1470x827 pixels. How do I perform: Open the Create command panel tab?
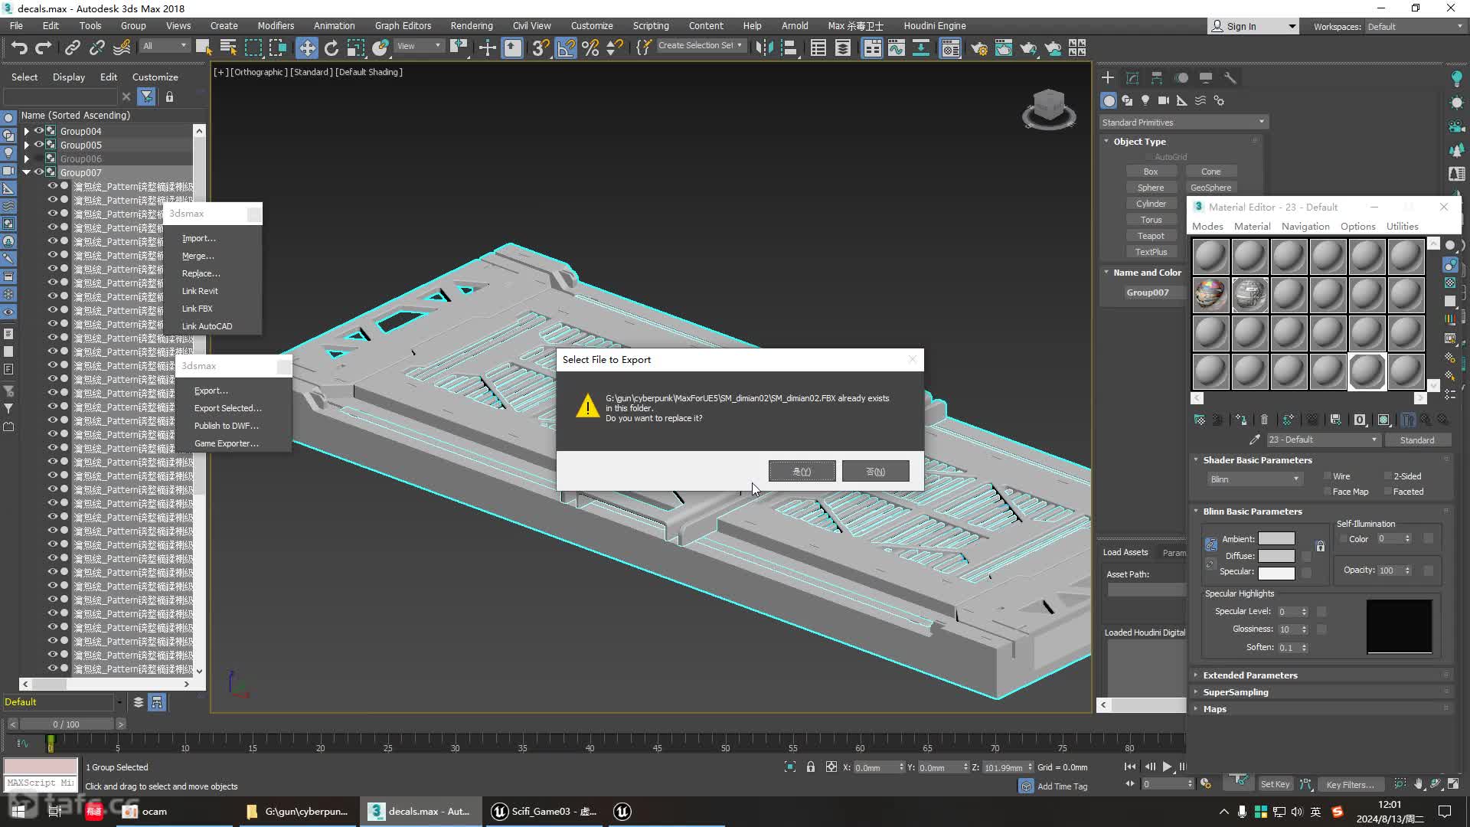1108,77
